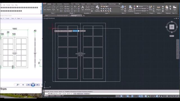Play slideshow in Photo Viewer

(x=33, y=85)
